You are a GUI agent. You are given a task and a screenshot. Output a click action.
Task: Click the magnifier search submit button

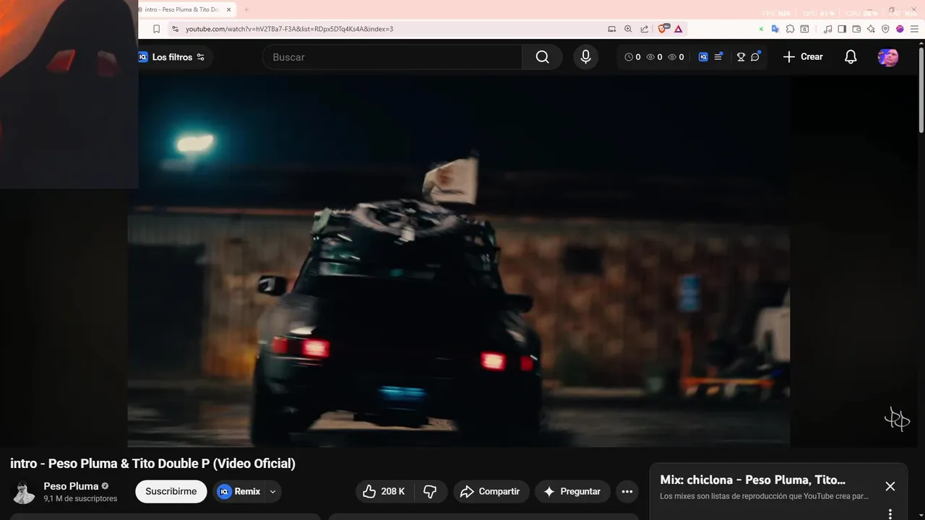point(542,57)
